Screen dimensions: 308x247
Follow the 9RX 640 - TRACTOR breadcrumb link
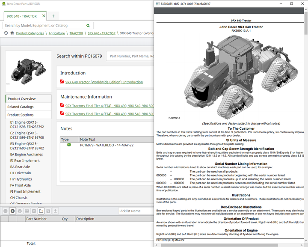101,33
